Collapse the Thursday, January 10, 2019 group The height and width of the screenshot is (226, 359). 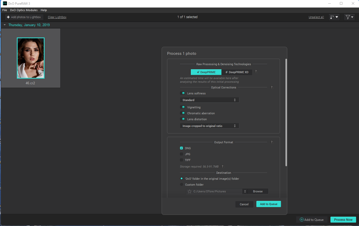(5, 25)
